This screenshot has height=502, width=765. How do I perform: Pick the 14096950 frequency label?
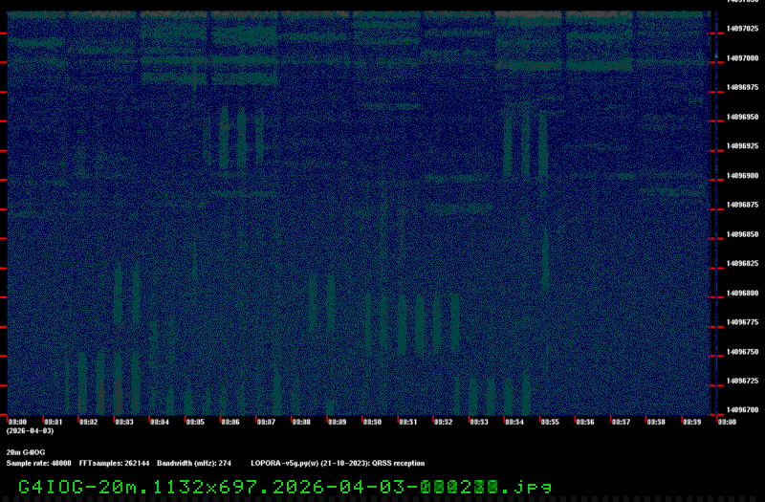click(x=742, y=117)
